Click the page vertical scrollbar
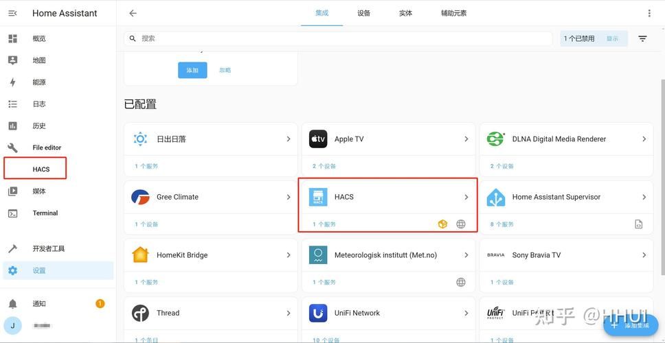The height and width of the screenshot is (343, 665). coord(662,177)
